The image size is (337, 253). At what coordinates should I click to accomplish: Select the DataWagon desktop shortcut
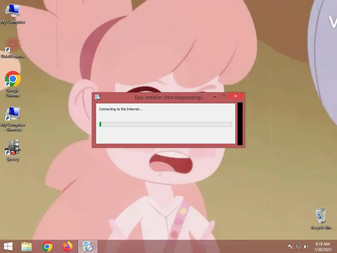[x=13, y=47]
